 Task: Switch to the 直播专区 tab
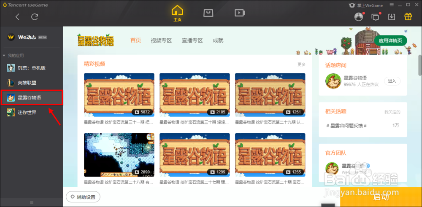click(x=192, y=40)
